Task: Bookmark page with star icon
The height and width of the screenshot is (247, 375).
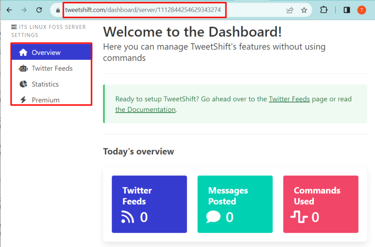Action: pyautogui.click(x=304, y=10)
